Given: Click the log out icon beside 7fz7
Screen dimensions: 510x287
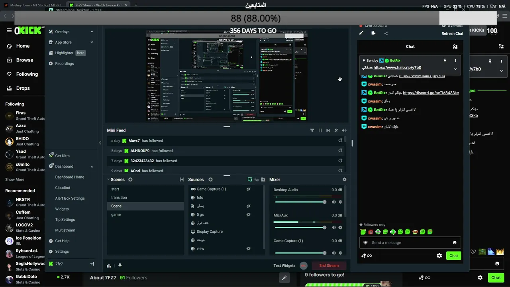Looking at the screenshot, I should click(x=92, y=264).
